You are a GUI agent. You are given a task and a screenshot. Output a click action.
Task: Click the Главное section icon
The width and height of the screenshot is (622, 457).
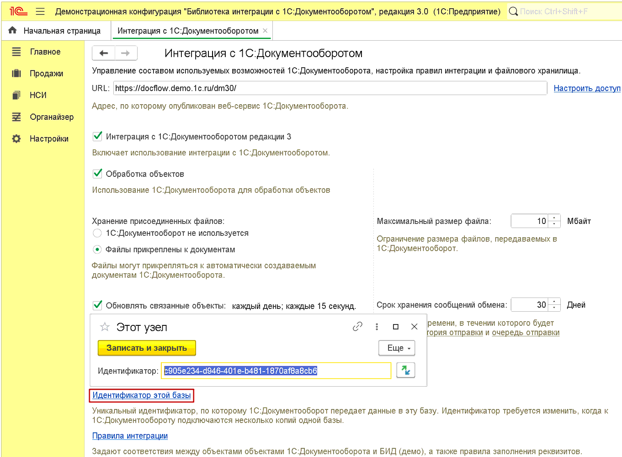(16, 52)
